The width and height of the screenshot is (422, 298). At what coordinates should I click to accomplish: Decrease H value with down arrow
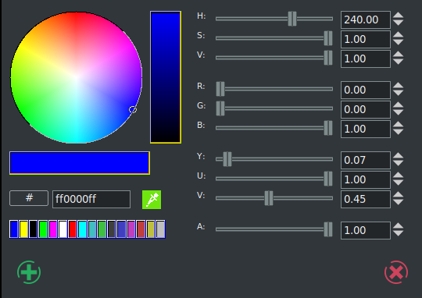(398, 23)
